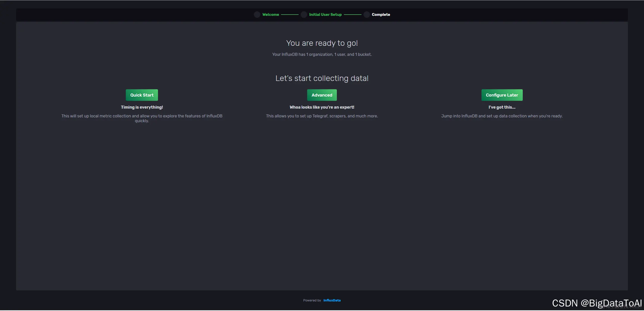Select the Initial User Setup step label
The height and width of the screenshot is (311, 644).
click(325, 15)
